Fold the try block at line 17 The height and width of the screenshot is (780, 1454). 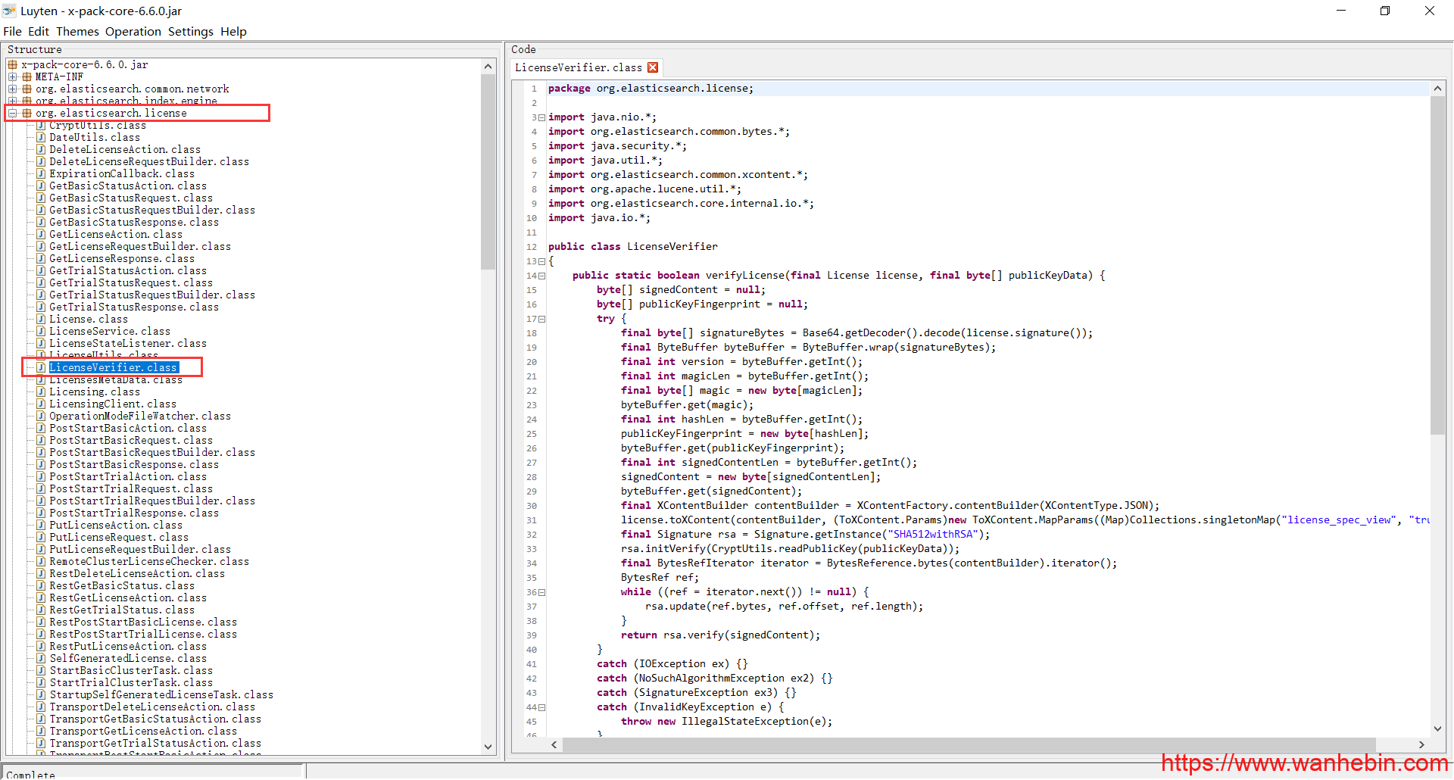(x=541, y=319)
